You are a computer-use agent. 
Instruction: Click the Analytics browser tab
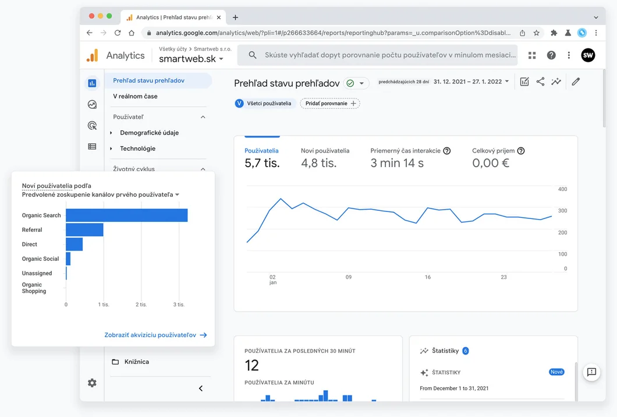click(173, 17)
